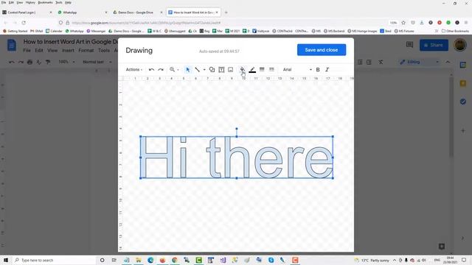Switch to the Control Panel Login tab
472x265 pixels.
[x=28, y=13]
